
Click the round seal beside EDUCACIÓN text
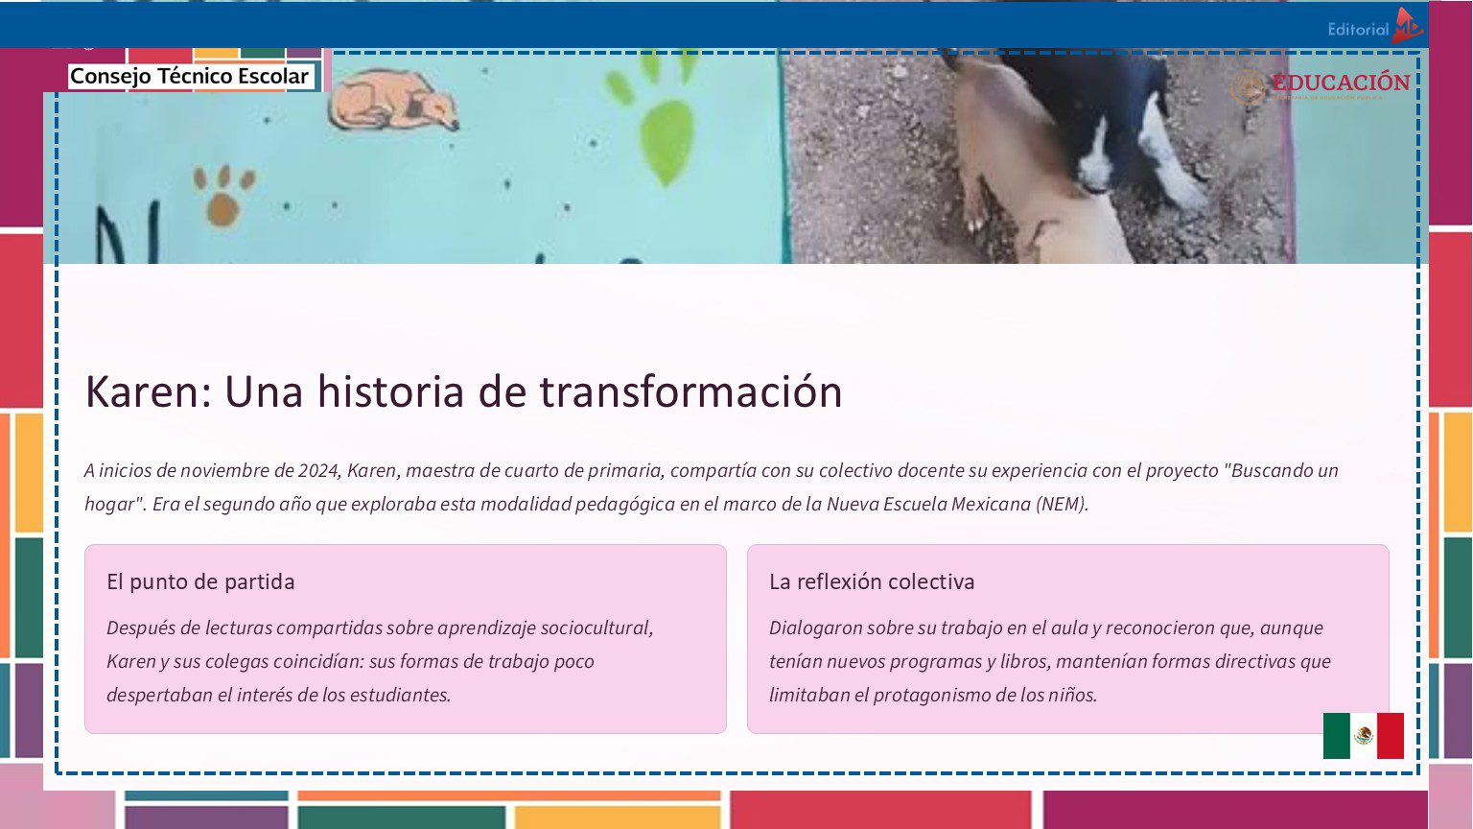point(1249,86)
